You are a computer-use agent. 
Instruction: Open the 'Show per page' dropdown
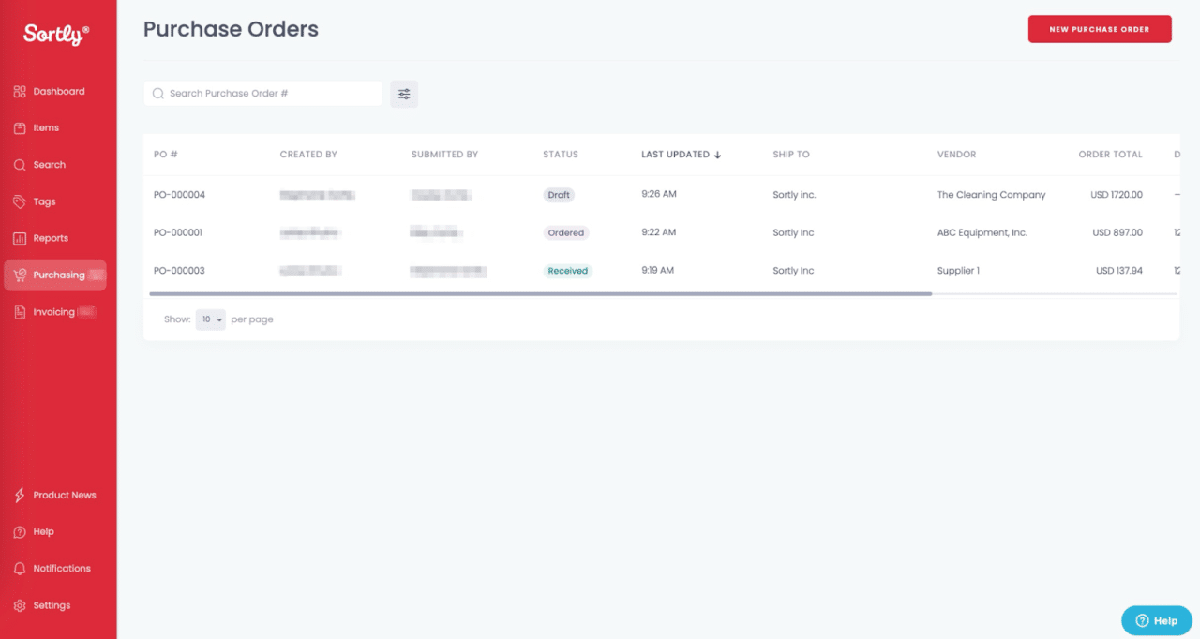(x=210, y=319)
